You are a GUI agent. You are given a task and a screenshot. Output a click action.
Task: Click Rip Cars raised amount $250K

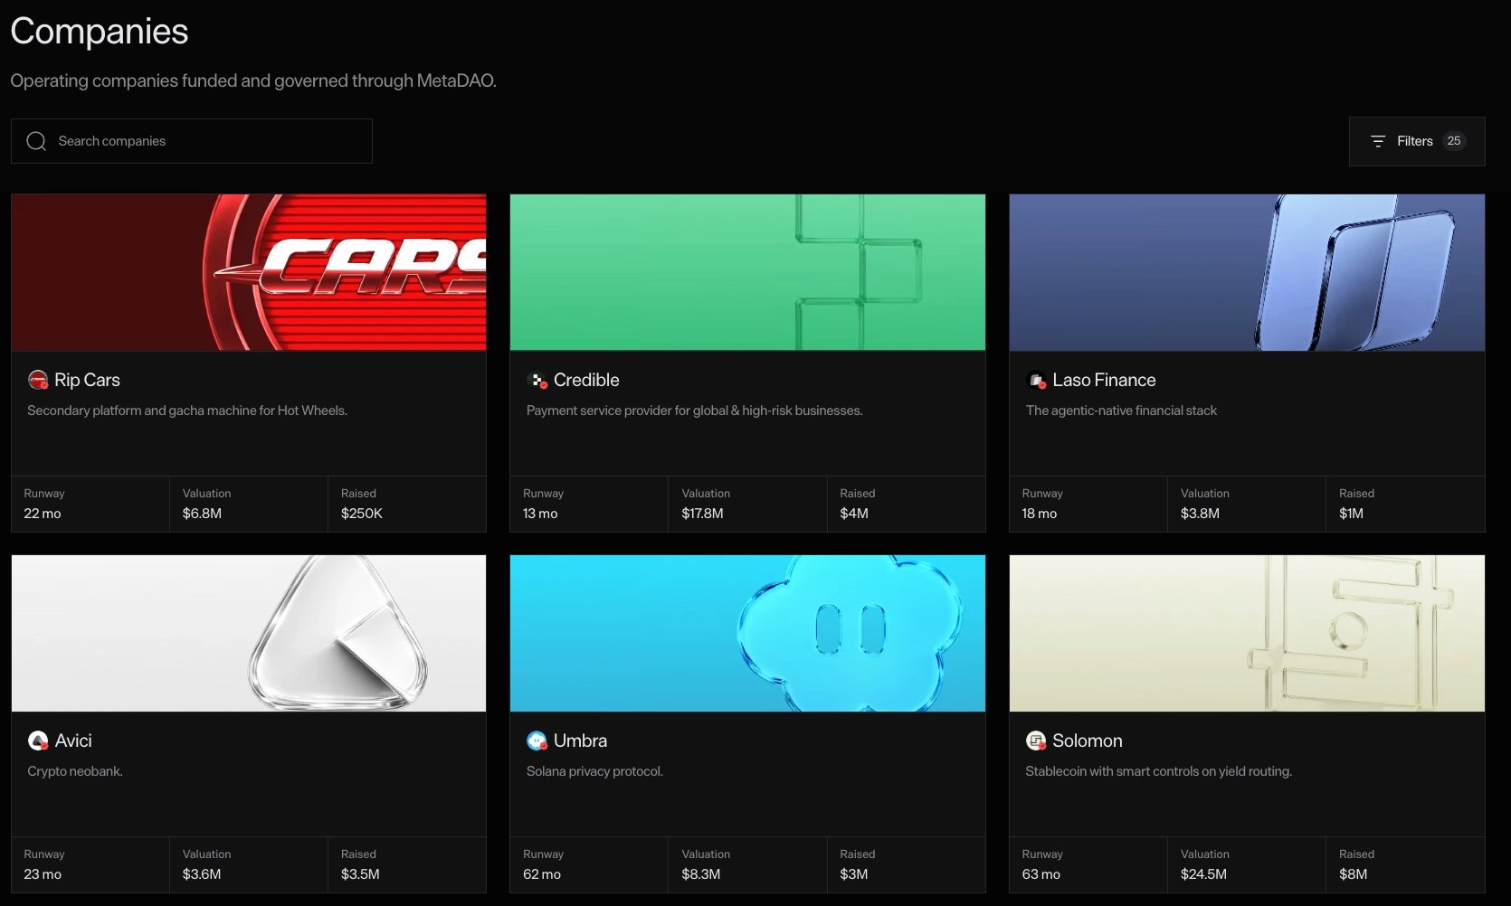tap(362, 513)
